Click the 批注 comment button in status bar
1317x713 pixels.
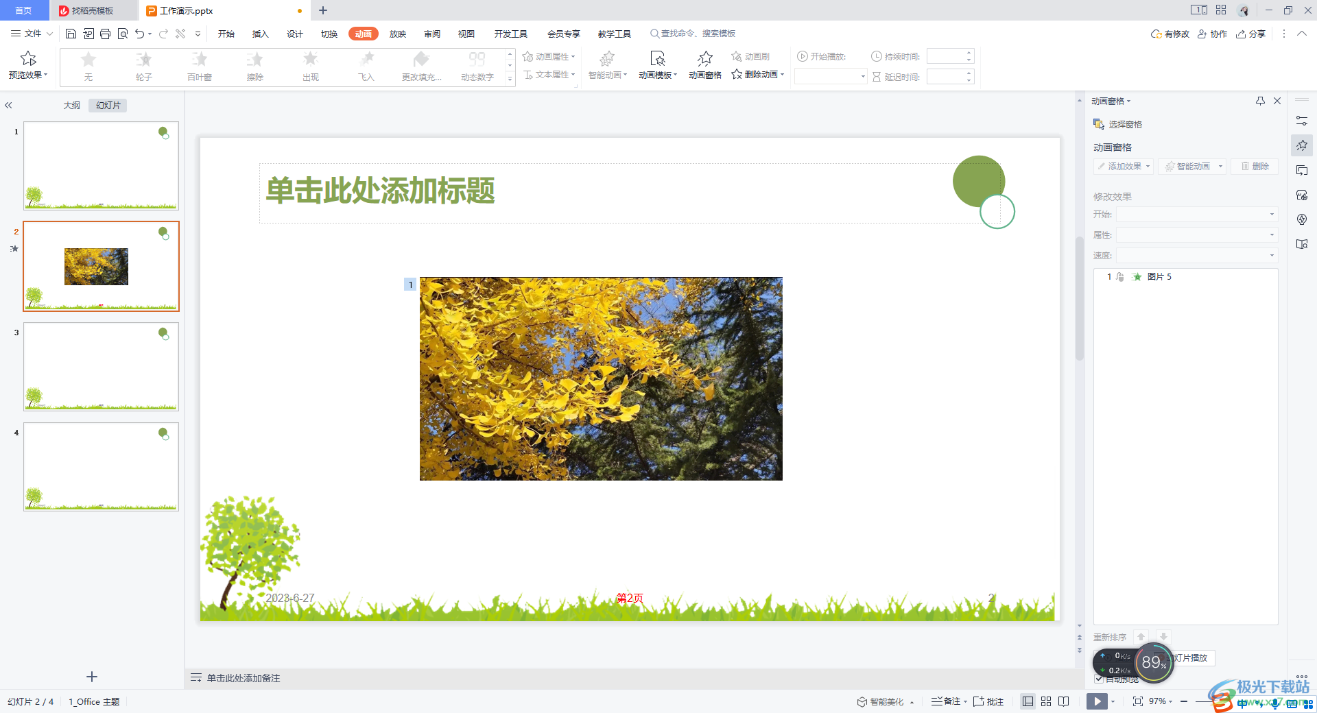pos(988,701)
